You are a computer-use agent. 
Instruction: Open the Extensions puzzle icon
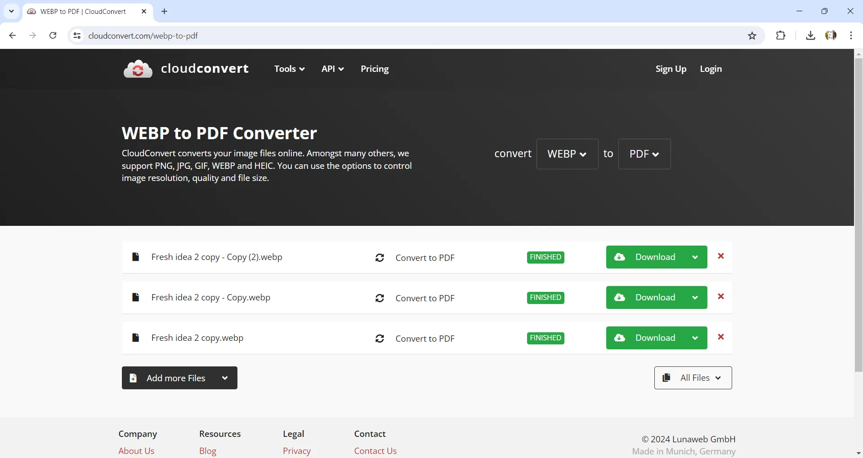[781, 35]
